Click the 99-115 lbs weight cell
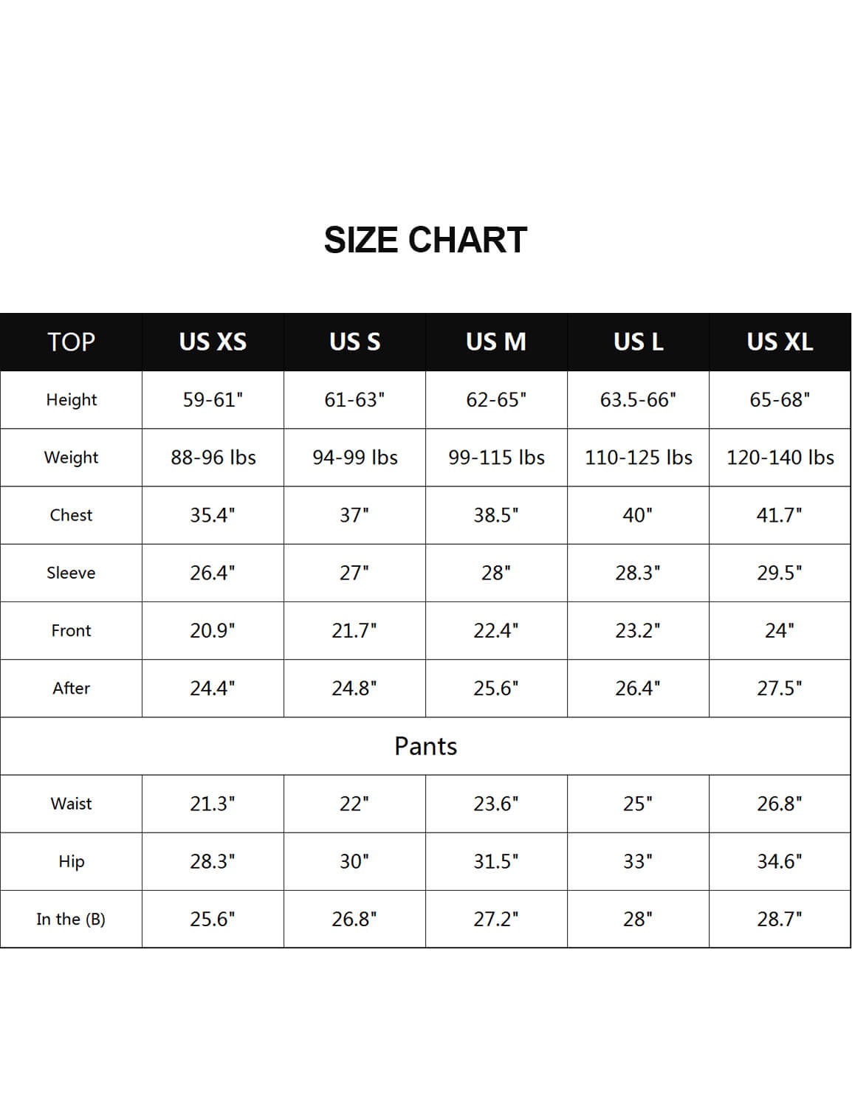The width and height of the screenshot is (852, 1107). (496, 458)
